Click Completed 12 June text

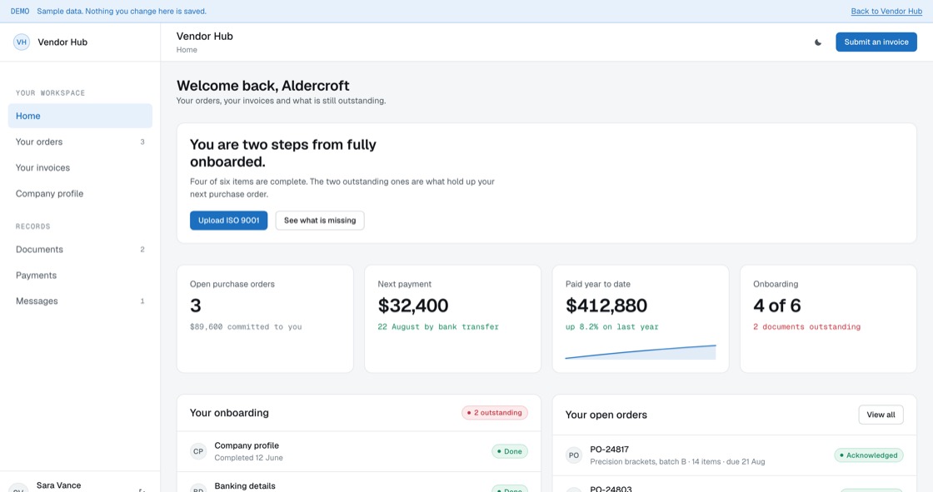coord(249,458)
